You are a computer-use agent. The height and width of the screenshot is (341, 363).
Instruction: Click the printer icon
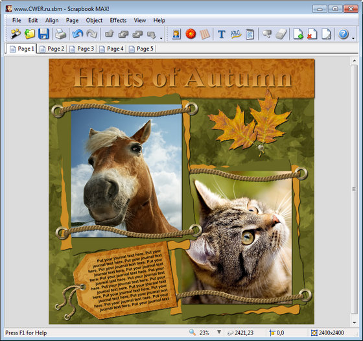pos(61,34)
